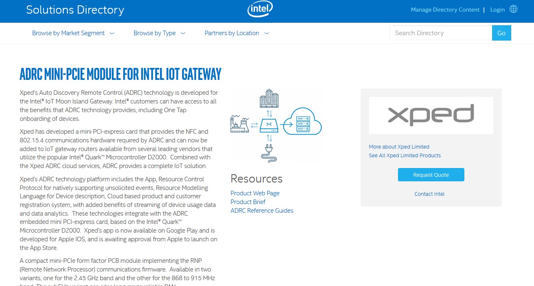Viewport: 534px width, 286px height.
Task: Click the ADRC Mini-PCIe Module page heading
Action: (x=120, y=74)
